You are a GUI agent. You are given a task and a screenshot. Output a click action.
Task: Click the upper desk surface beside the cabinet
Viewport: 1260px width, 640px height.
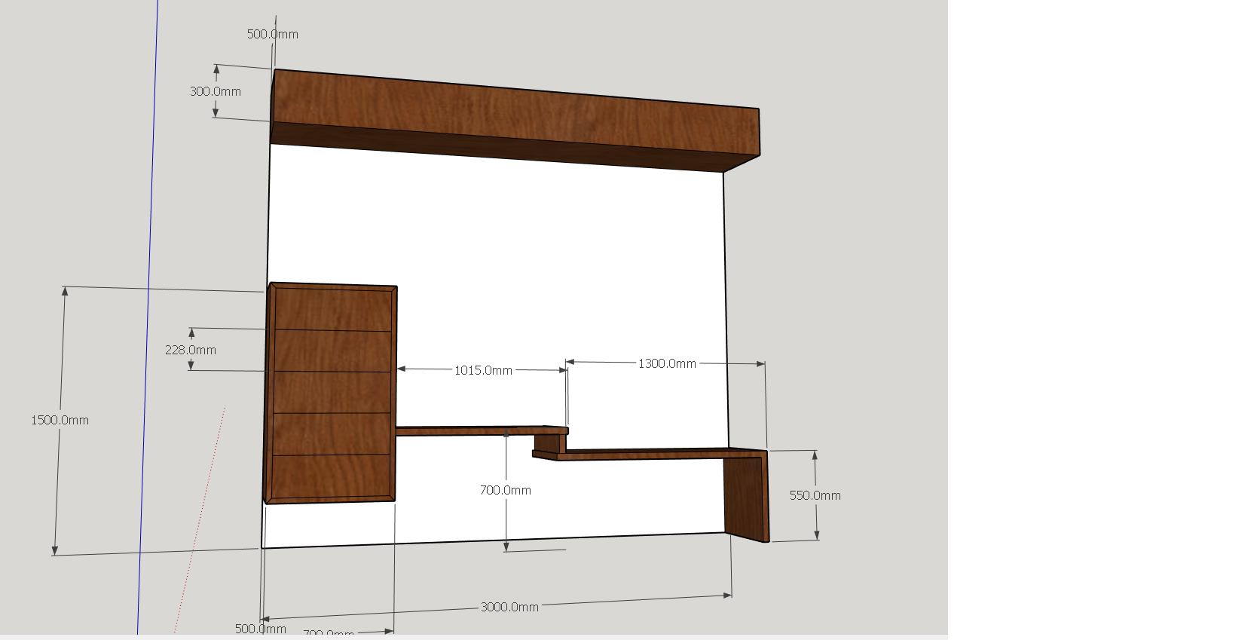pyautogui.click(x=481, y=431)
